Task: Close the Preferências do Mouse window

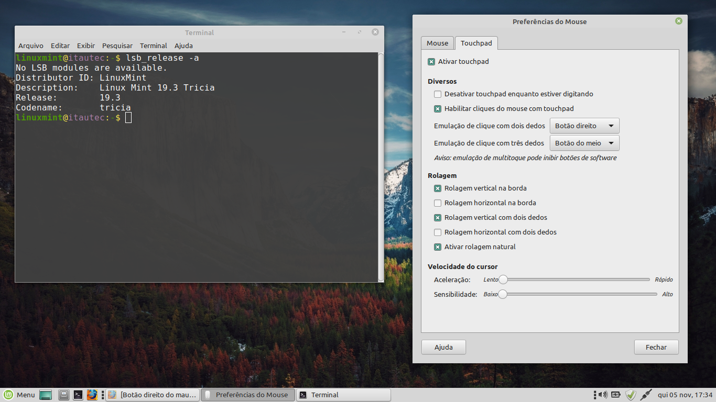Action: [679, 21]
